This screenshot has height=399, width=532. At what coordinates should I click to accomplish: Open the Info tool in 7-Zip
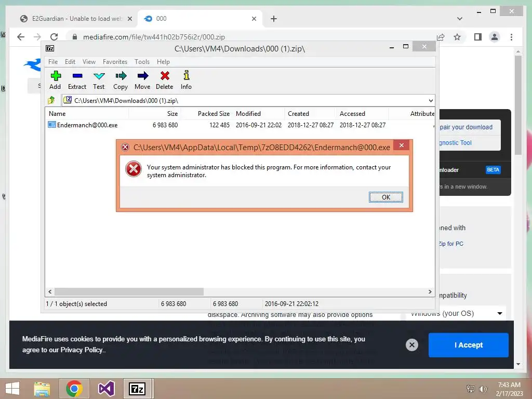(186, 80)
